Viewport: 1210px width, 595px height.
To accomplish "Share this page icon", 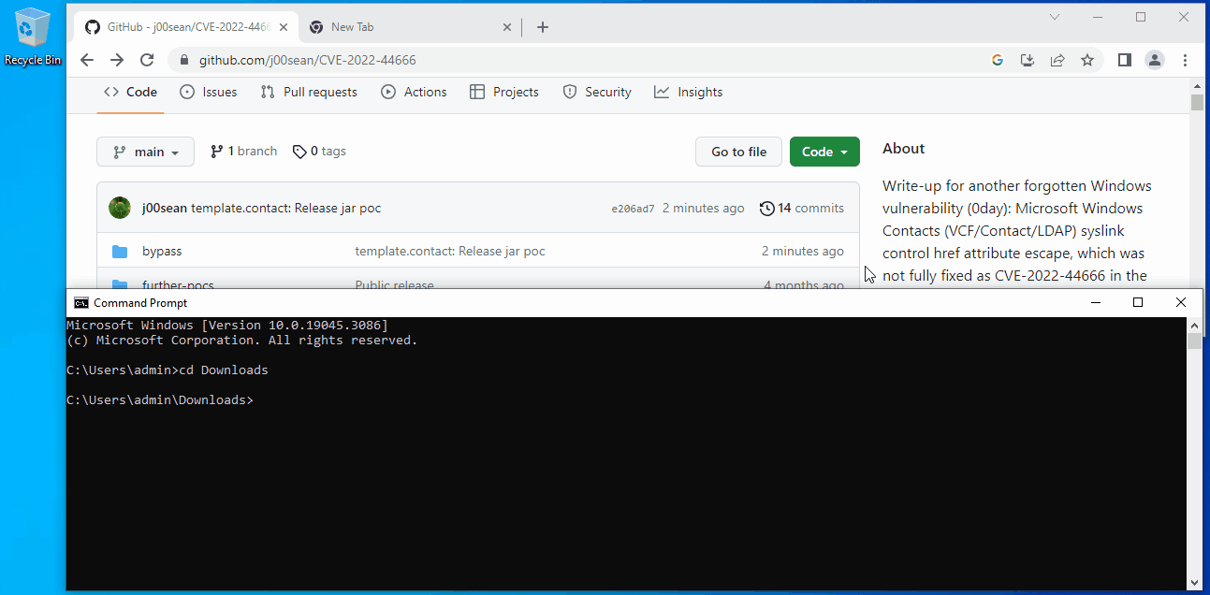I will [1057, 60].
